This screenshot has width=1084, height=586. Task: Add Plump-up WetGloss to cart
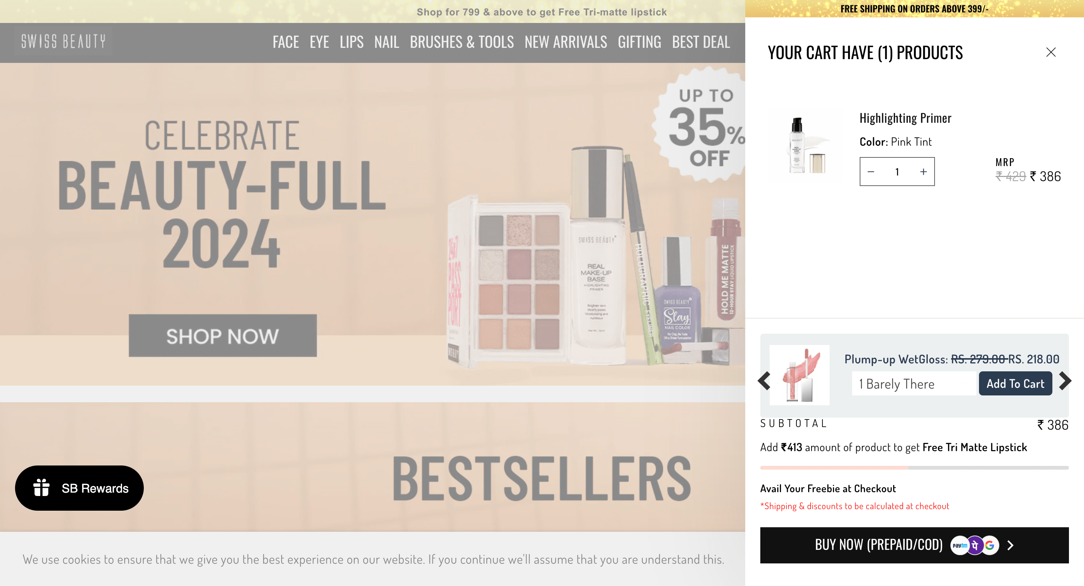pos(1015,383)
